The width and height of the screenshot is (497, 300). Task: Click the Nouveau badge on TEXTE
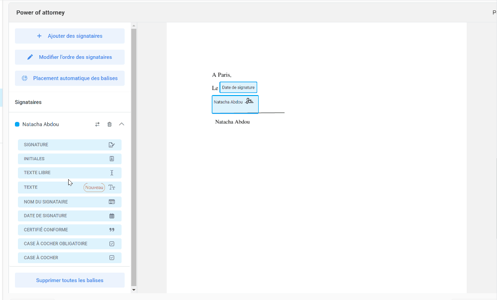pyautogui.click(x=94, y=188)
